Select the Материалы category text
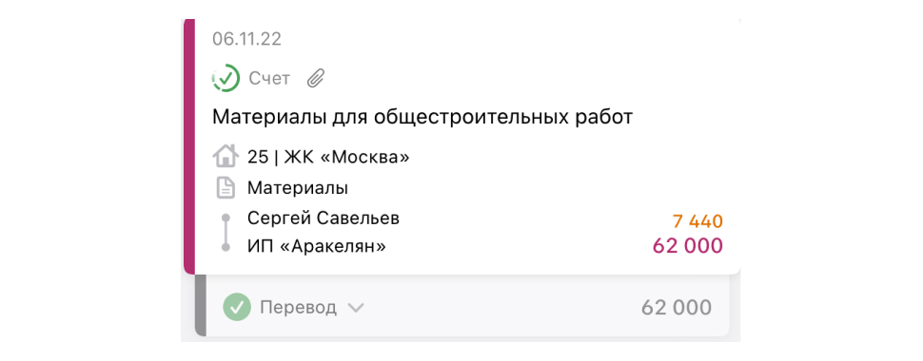Screen dimensions: 923x361 298,189
